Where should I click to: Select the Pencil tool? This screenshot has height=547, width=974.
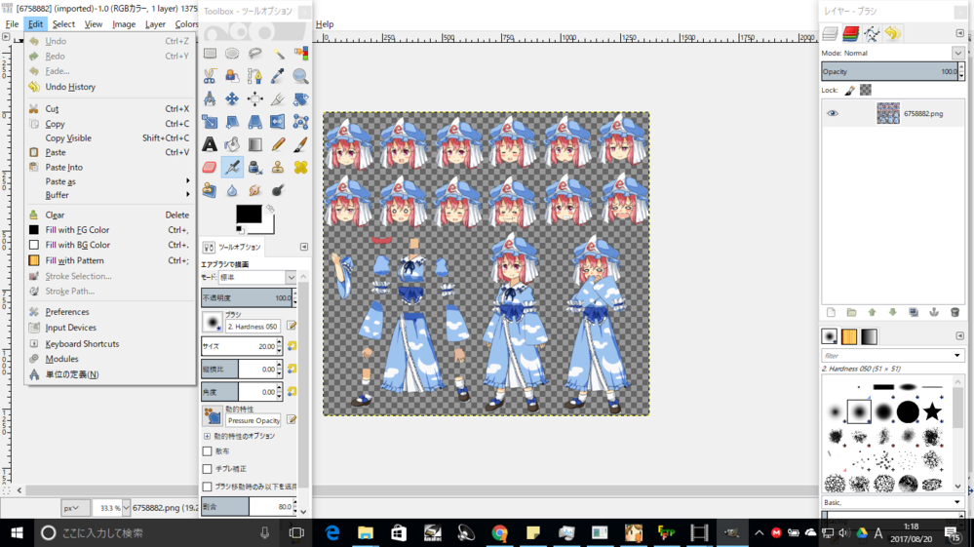click(x=278, y=144)
